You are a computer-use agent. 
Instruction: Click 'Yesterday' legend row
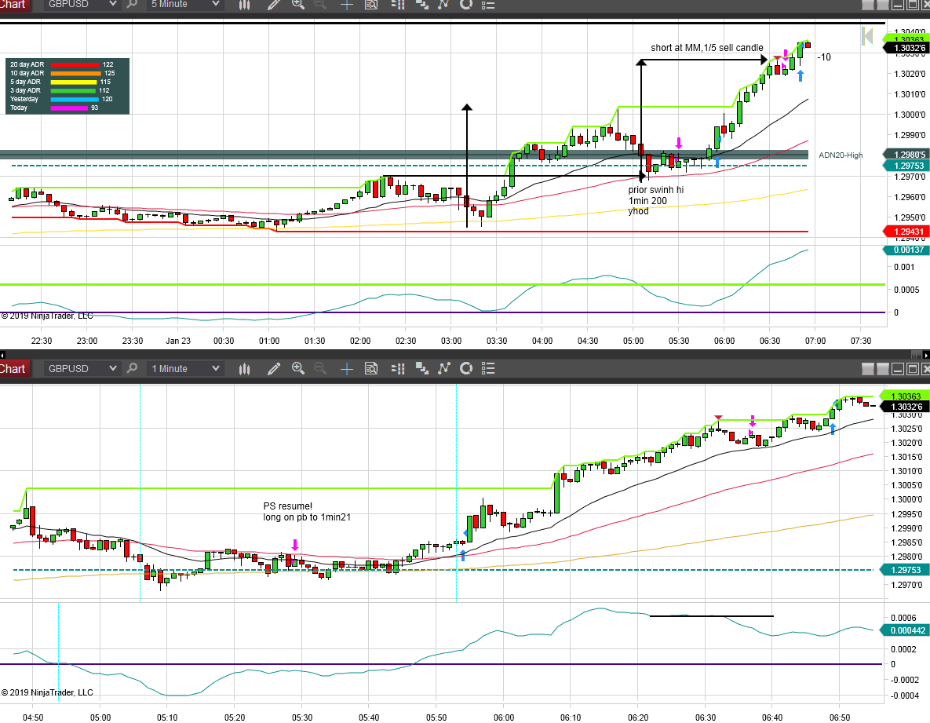pos(62,99)
